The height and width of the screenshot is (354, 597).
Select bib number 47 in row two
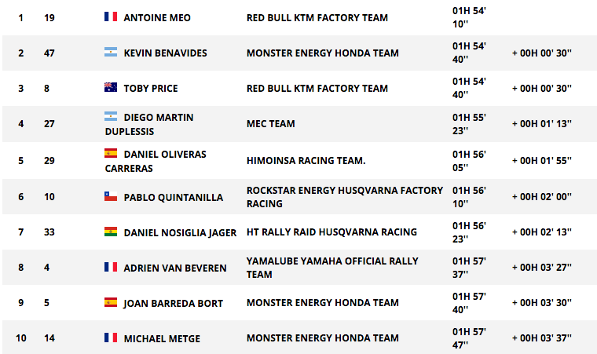[49, 53]
